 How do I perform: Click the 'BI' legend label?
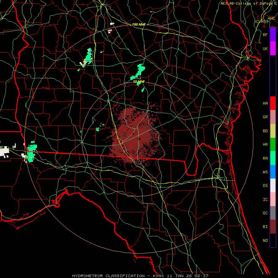(265, 227)
